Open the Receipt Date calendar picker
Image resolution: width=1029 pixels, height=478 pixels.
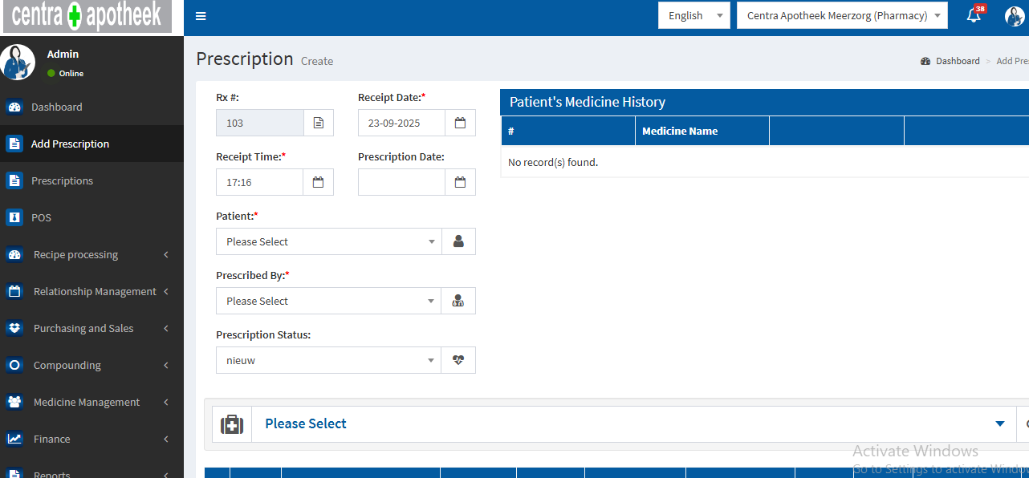click(x=460, y=123)
